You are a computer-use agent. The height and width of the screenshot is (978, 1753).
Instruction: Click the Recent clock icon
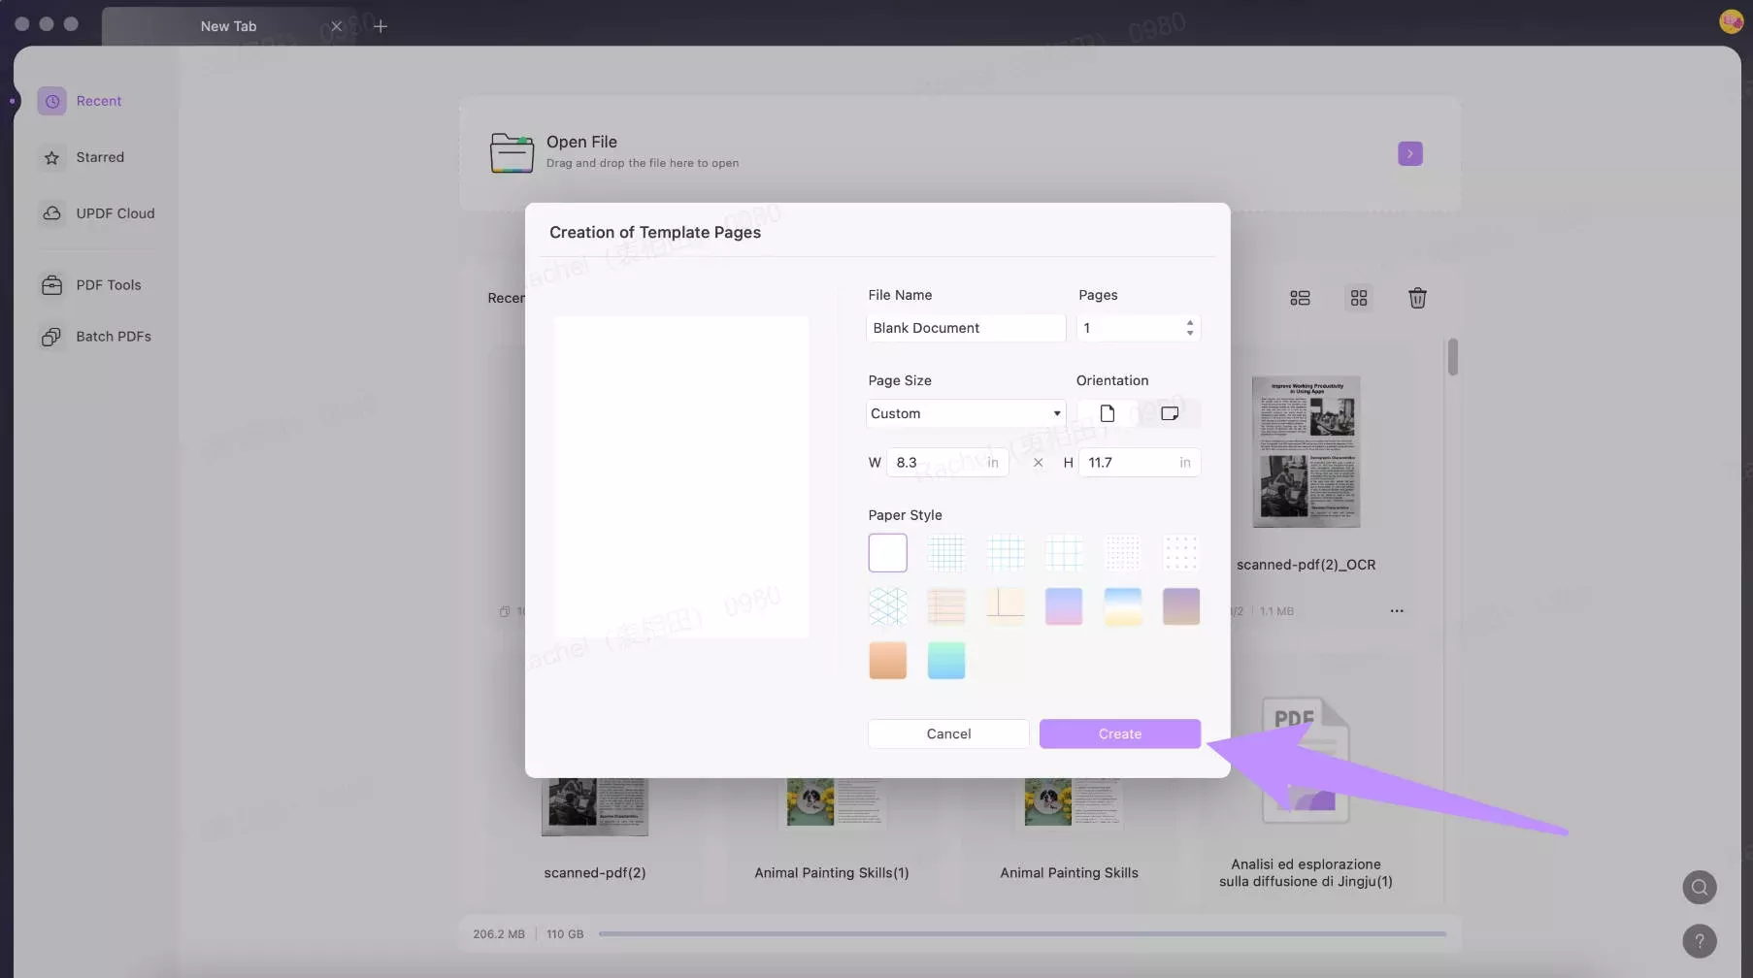click(x=52, y=101)
